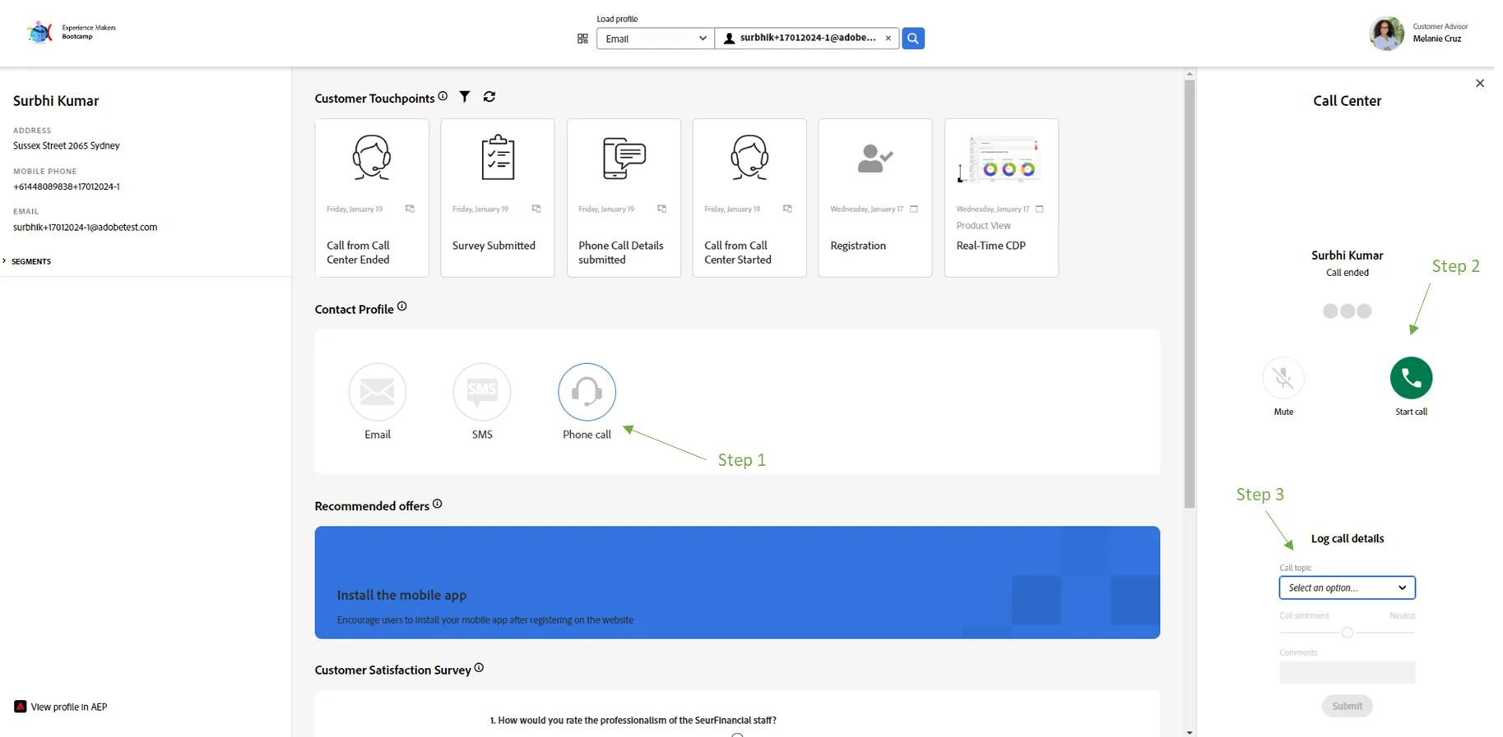Image resolution: width=1503 pixels, height=737 pixels.
Task: Click the Surbhi Kumar name heading in sidebar
Action: 56,101
